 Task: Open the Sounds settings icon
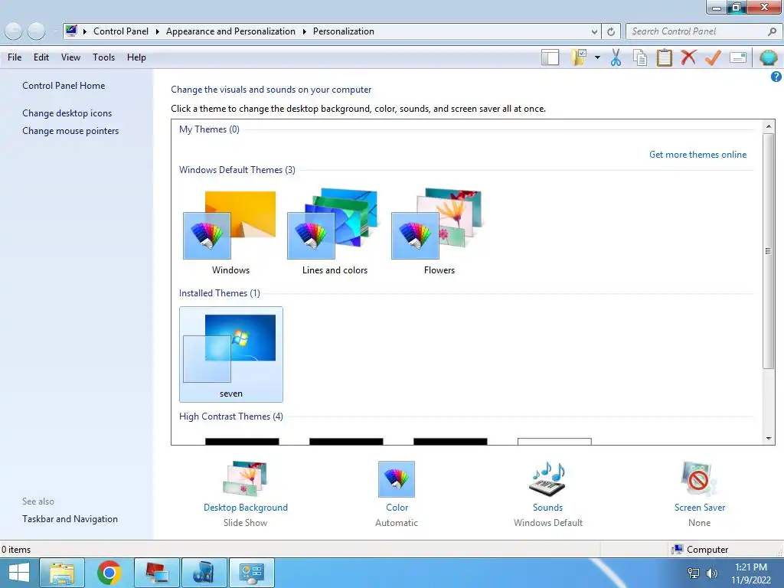pos(547,479)
